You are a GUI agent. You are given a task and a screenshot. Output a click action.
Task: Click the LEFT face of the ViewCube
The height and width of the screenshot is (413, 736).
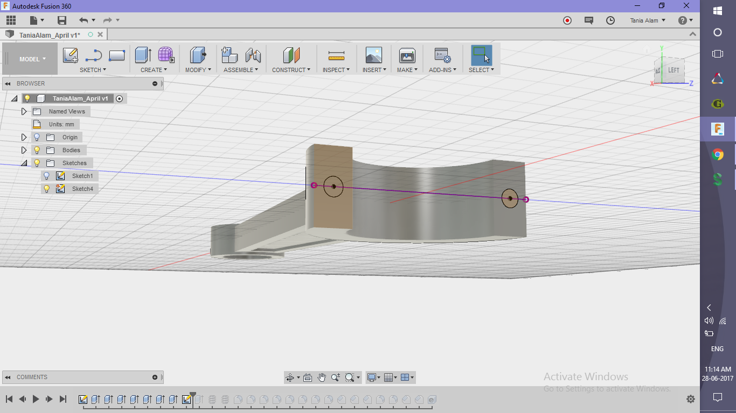pos(673,70)
